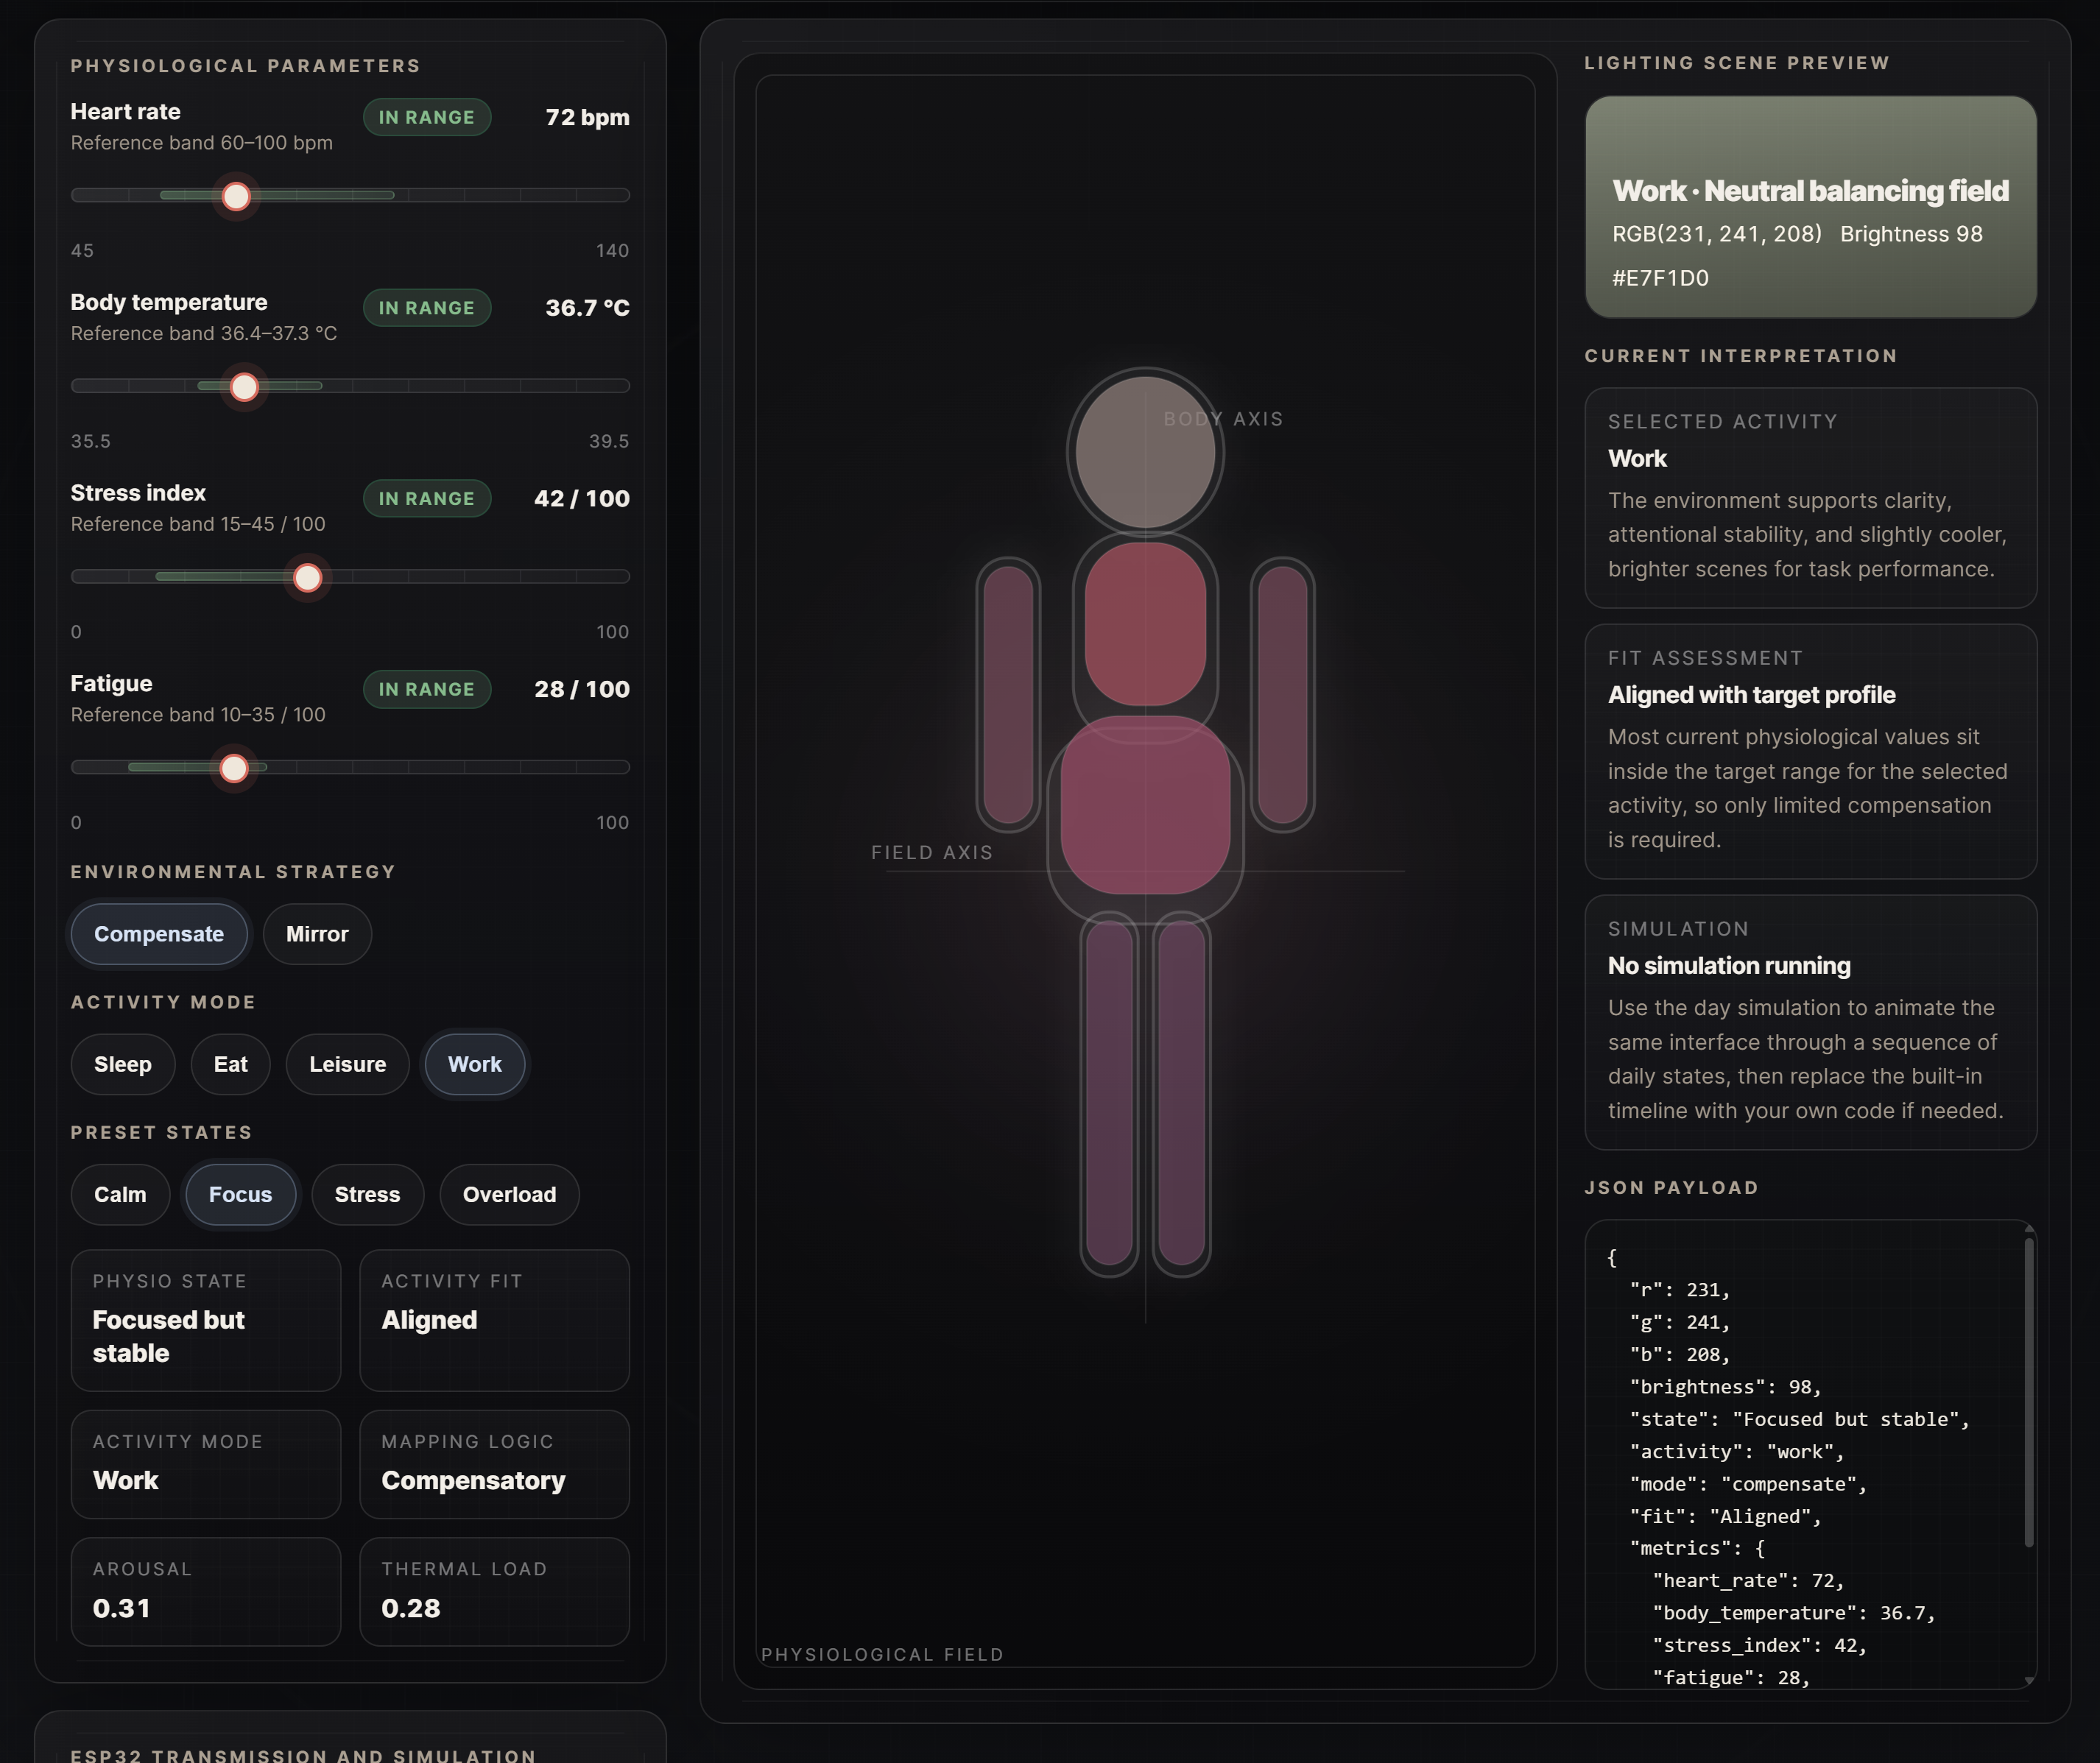
Task: Click the '28 / 100' fatigue value
Action: click(x=582, y=689)
